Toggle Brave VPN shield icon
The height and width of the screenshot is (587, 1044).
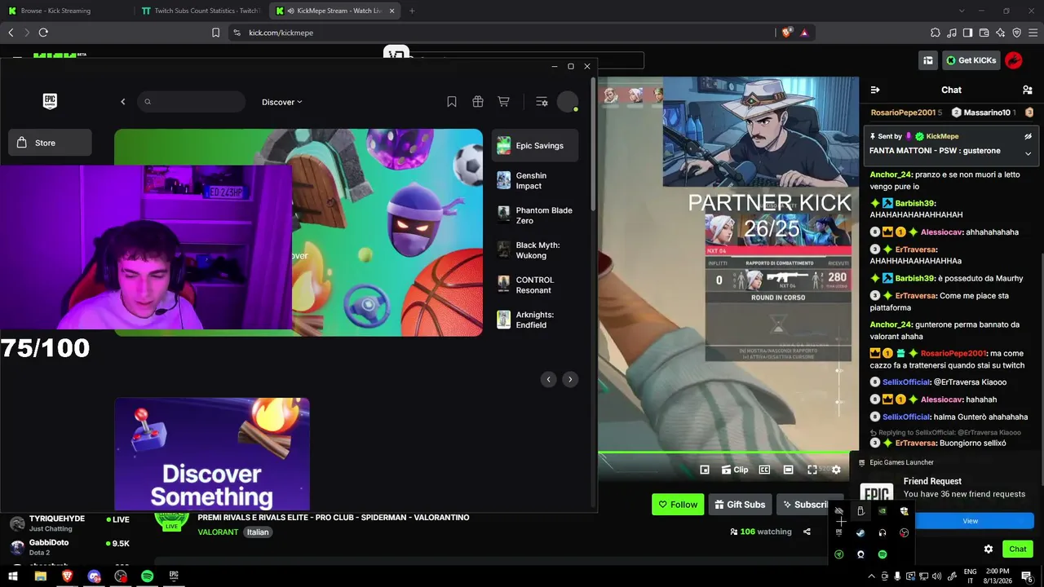(1017, 33)
